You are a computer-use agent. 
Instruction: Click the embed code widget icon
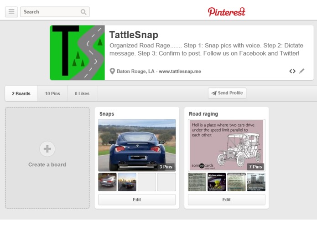[292, 71]
